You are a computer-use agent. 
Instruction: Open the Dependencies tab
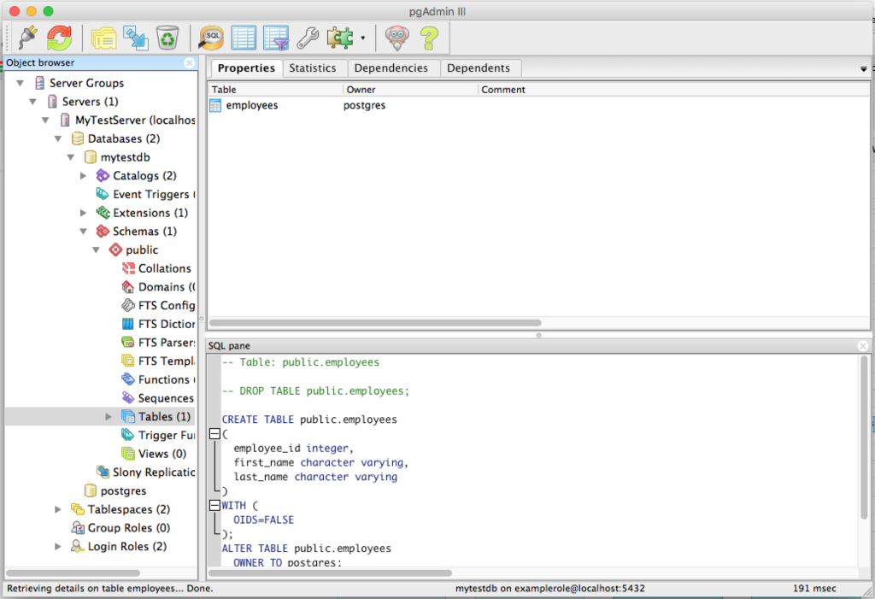point(391,68)
